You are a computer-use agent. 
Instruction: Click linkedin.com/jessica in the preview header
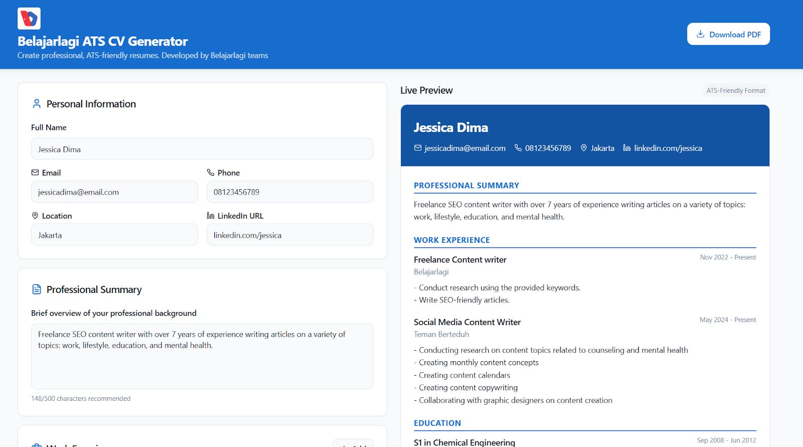(x=668, y=148)
